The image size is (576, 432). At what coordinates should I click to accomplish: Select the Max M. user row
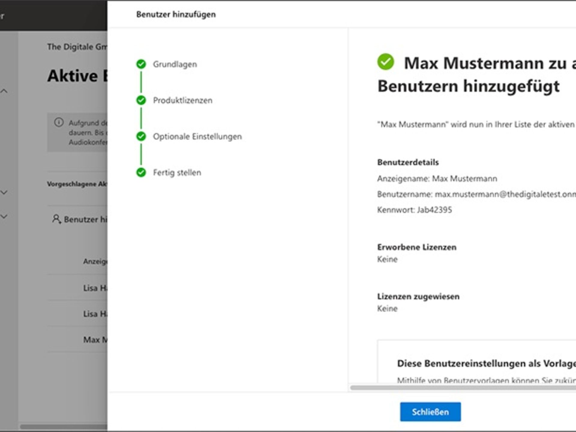coord(94,339)
